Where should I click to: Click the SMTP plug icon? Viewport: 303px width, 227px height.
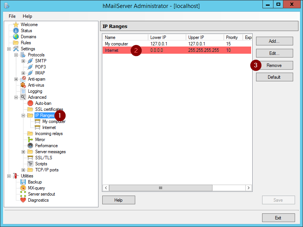pyautogui.click(x=30, y=61)
